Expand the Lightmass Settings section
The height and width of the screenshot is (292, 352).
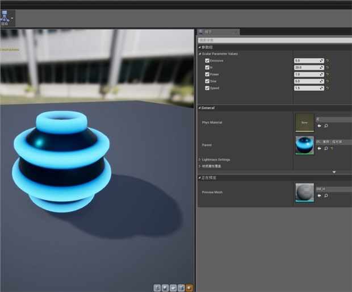pyautogui.click(x=199, y=160)
